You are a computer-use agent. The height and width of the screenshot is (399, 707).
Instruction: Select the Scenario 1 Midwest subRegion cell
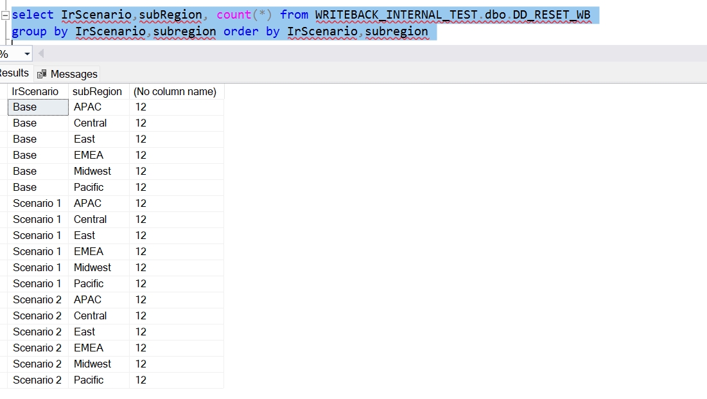[92, 268]
